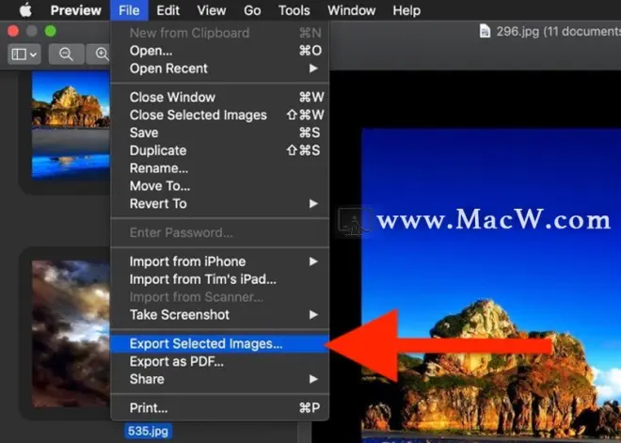Choose Open… from the File menu
Viewport: 621px width, 443px height.
click(x=220, y=51)
